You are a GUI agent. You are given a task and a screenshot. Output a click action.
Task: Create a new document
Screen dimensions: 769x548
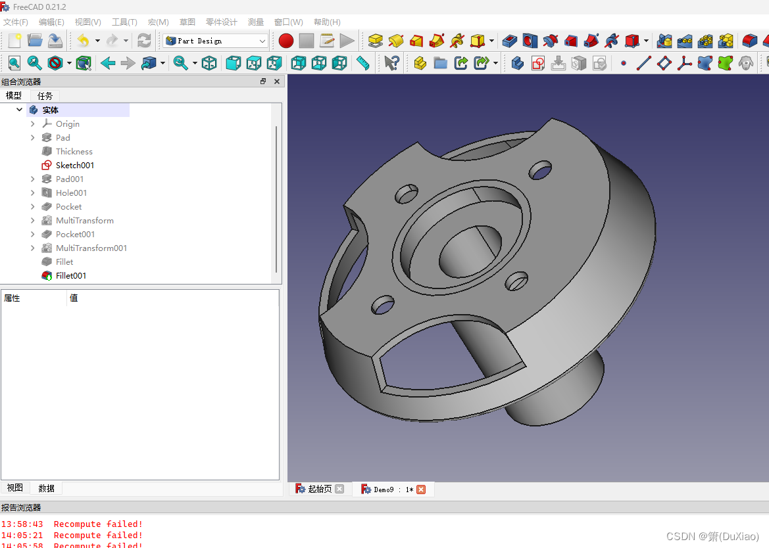click(x=14, y=41)
